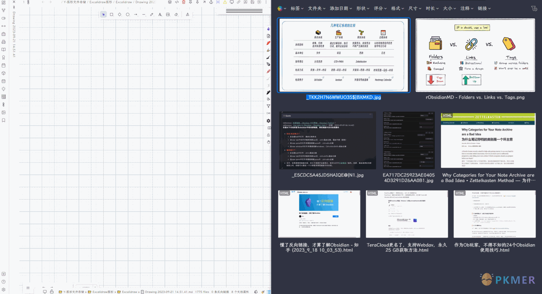Screen dimensions: 542x294
Task: Click Drawing 2023-09-21 file in status bar
Action: (167, 292)
